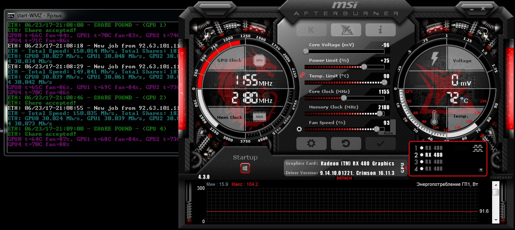Click the start-WMZ console window icon
Image resolution: width=515 pixels, height=230 pixels.
click(x=11, y=16)
